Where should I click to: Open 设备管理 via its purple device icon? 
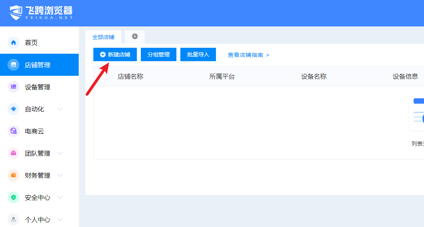tap(13, 87)
